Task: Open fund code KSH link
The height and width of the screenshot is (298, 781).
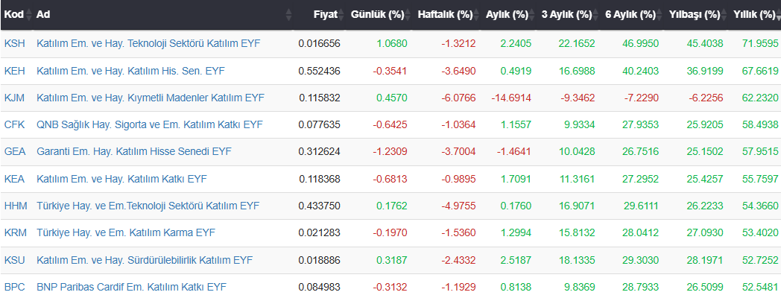Action: click(14, 44)
